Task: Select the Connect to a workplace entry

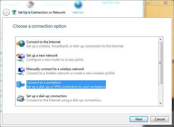Action: coord(66,84)
